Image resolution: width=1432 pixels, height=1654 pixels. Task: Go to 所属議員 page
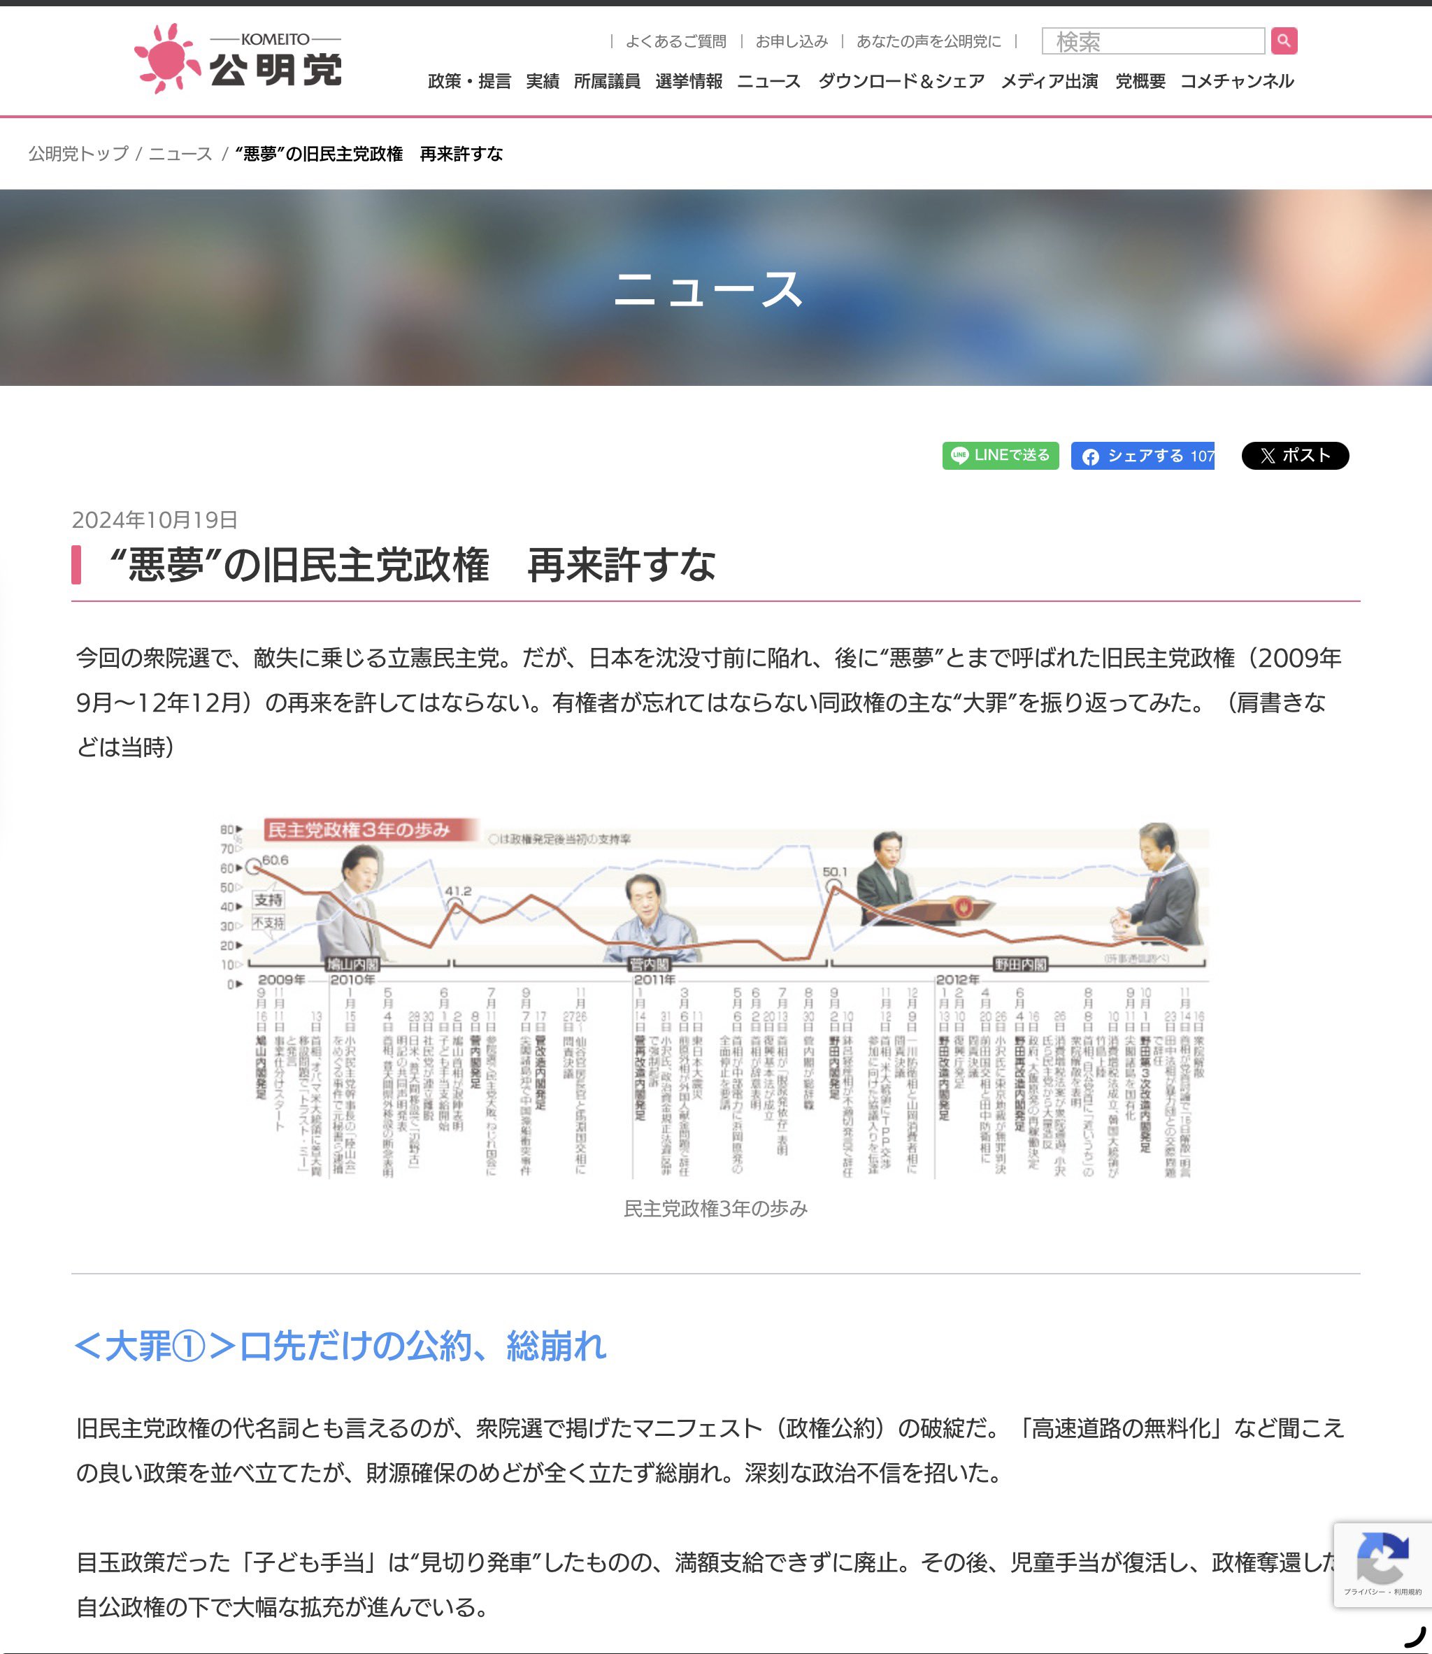(x=606, y=82)
